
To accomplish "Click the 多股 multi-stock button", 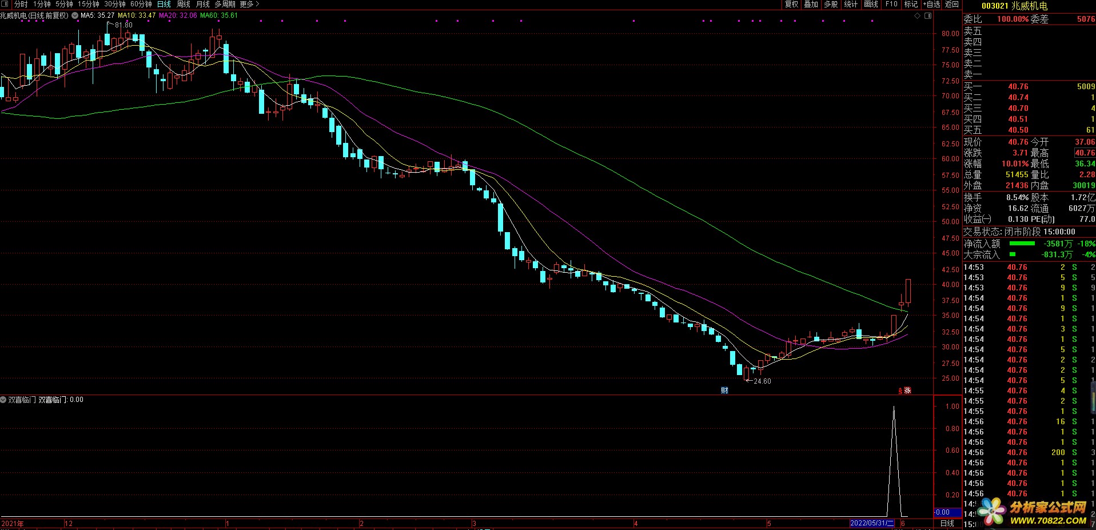I will click(x=831, y=4).
